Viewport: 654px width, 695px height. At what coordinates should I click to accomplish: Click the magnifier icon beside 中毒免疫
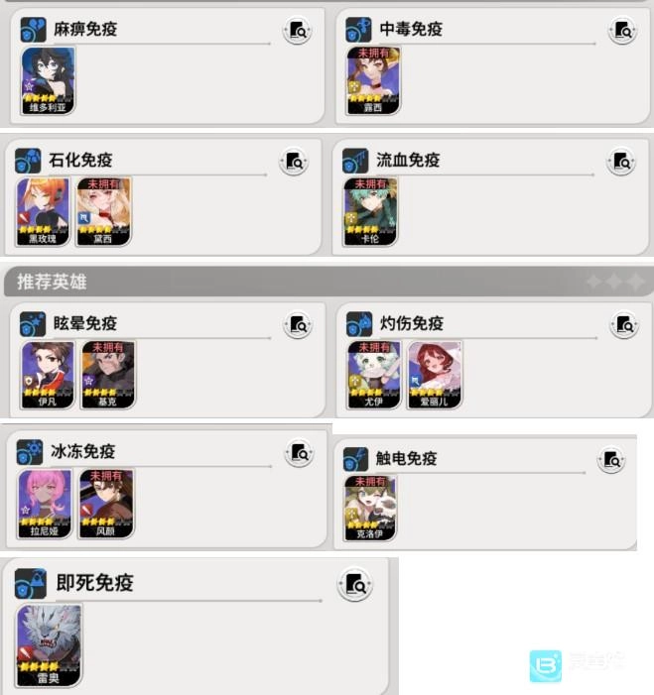[622, 31]
